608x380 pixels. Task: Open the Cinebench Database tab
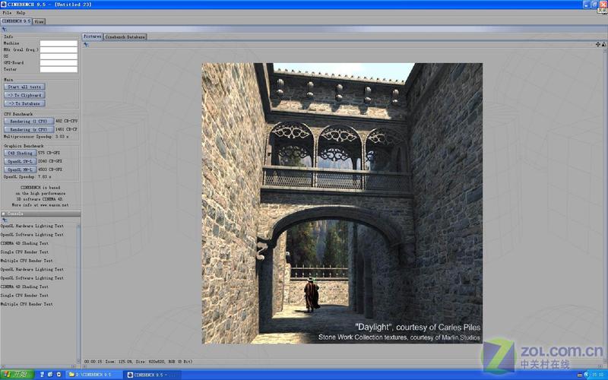(125, 36)
